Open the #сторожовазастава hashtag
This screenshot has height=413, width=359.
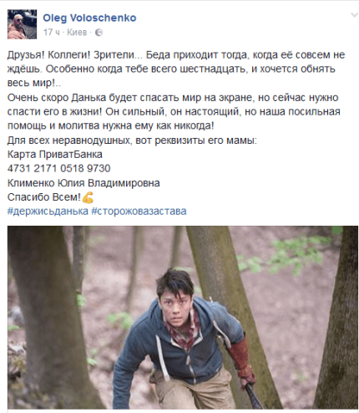[x=139, y=212]
